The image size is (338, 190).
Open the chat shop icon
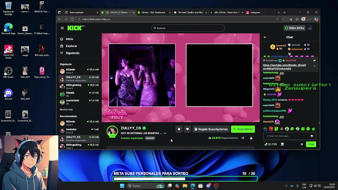click(x=282, y=144)
